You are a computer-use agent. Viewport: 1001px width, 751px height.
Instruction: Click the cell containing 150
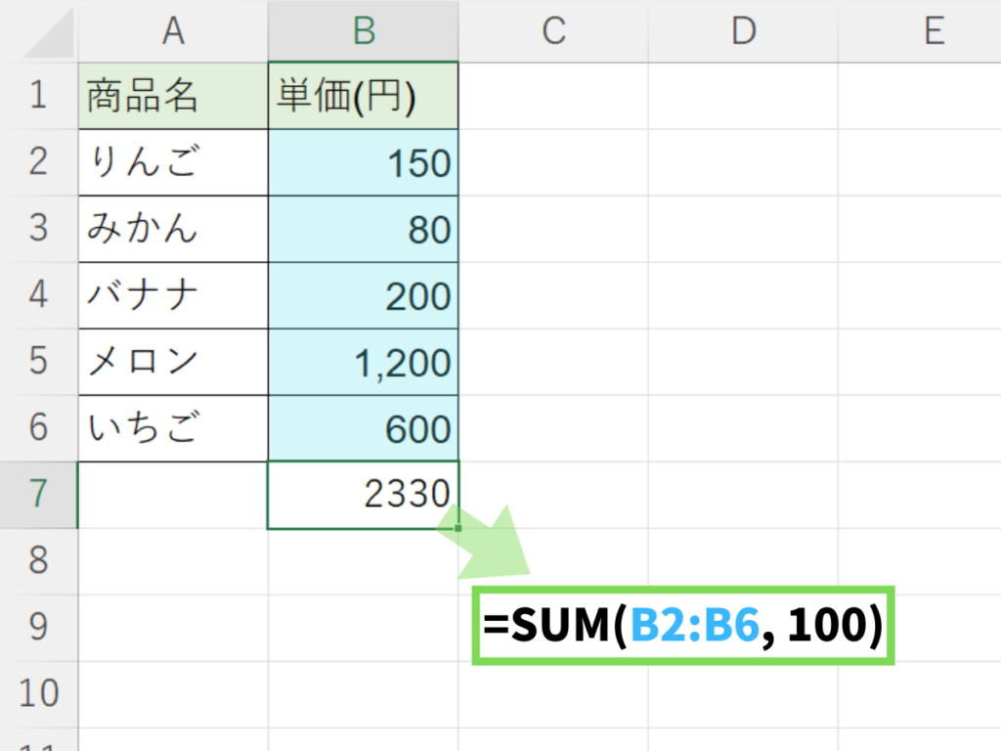pyautogui.click(x=364, y=162)
